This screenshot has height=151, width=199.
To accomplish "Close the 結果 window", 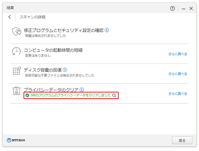I will 191,8.
